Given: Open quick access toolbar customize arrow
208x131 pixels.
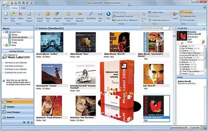Looking at the screenshot, I should [36, 3].
